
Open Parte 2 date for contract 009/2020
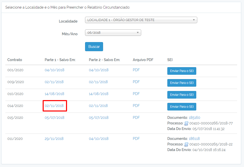pyautogui.click(x=98, y=82)
